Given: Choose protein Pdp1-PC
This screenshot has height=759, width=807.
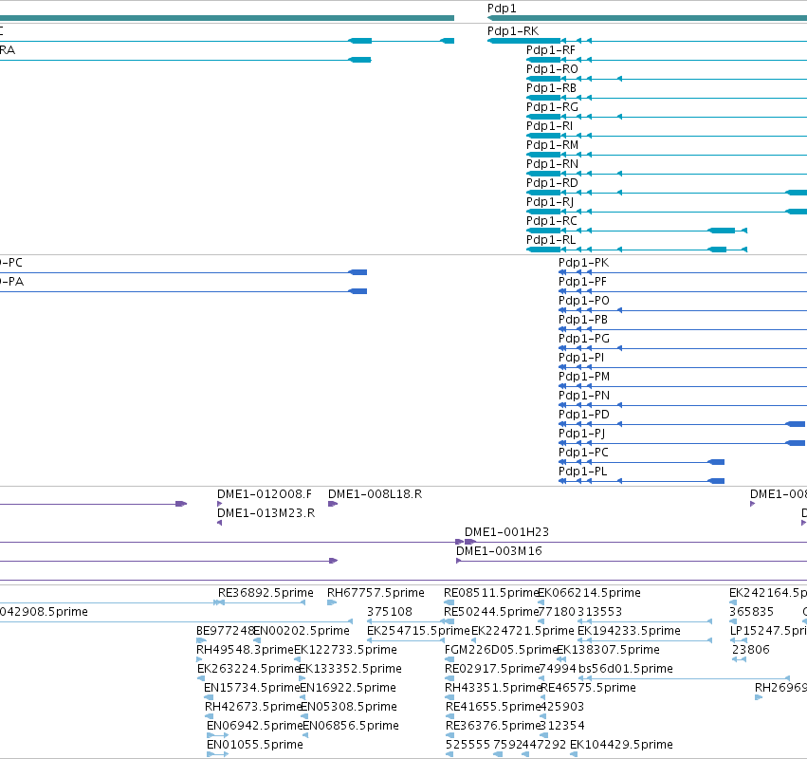Looking at the screenshot, I should tap(583, 453).
